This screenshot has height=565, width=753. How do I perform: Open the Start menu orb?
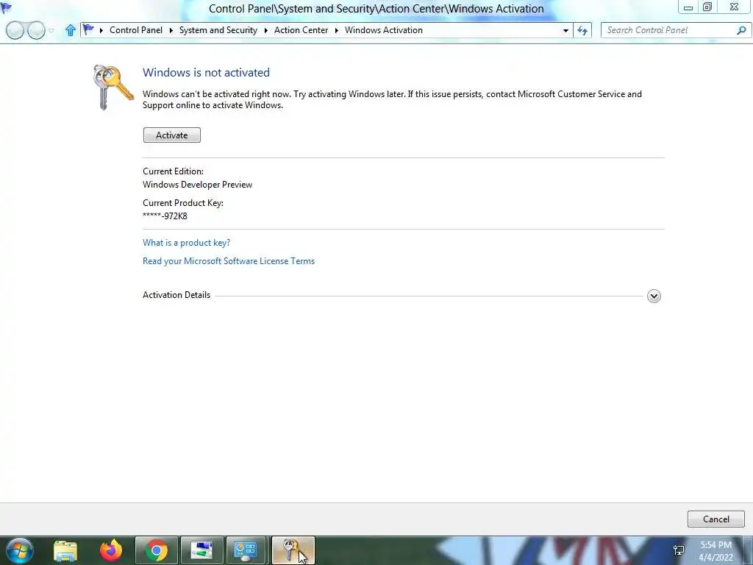pyautogui.click(x=20, y=550)
